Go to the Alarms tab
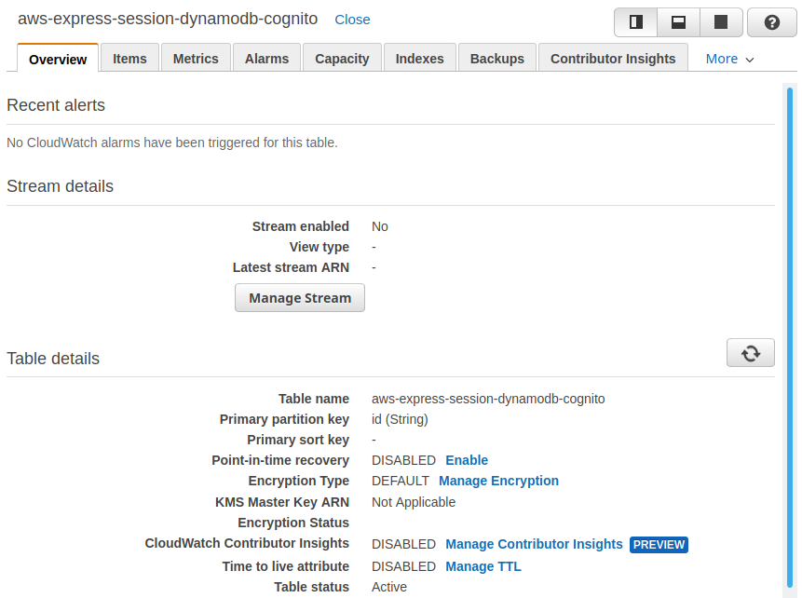This screenshot has width=802, height=598. [266, 59]
